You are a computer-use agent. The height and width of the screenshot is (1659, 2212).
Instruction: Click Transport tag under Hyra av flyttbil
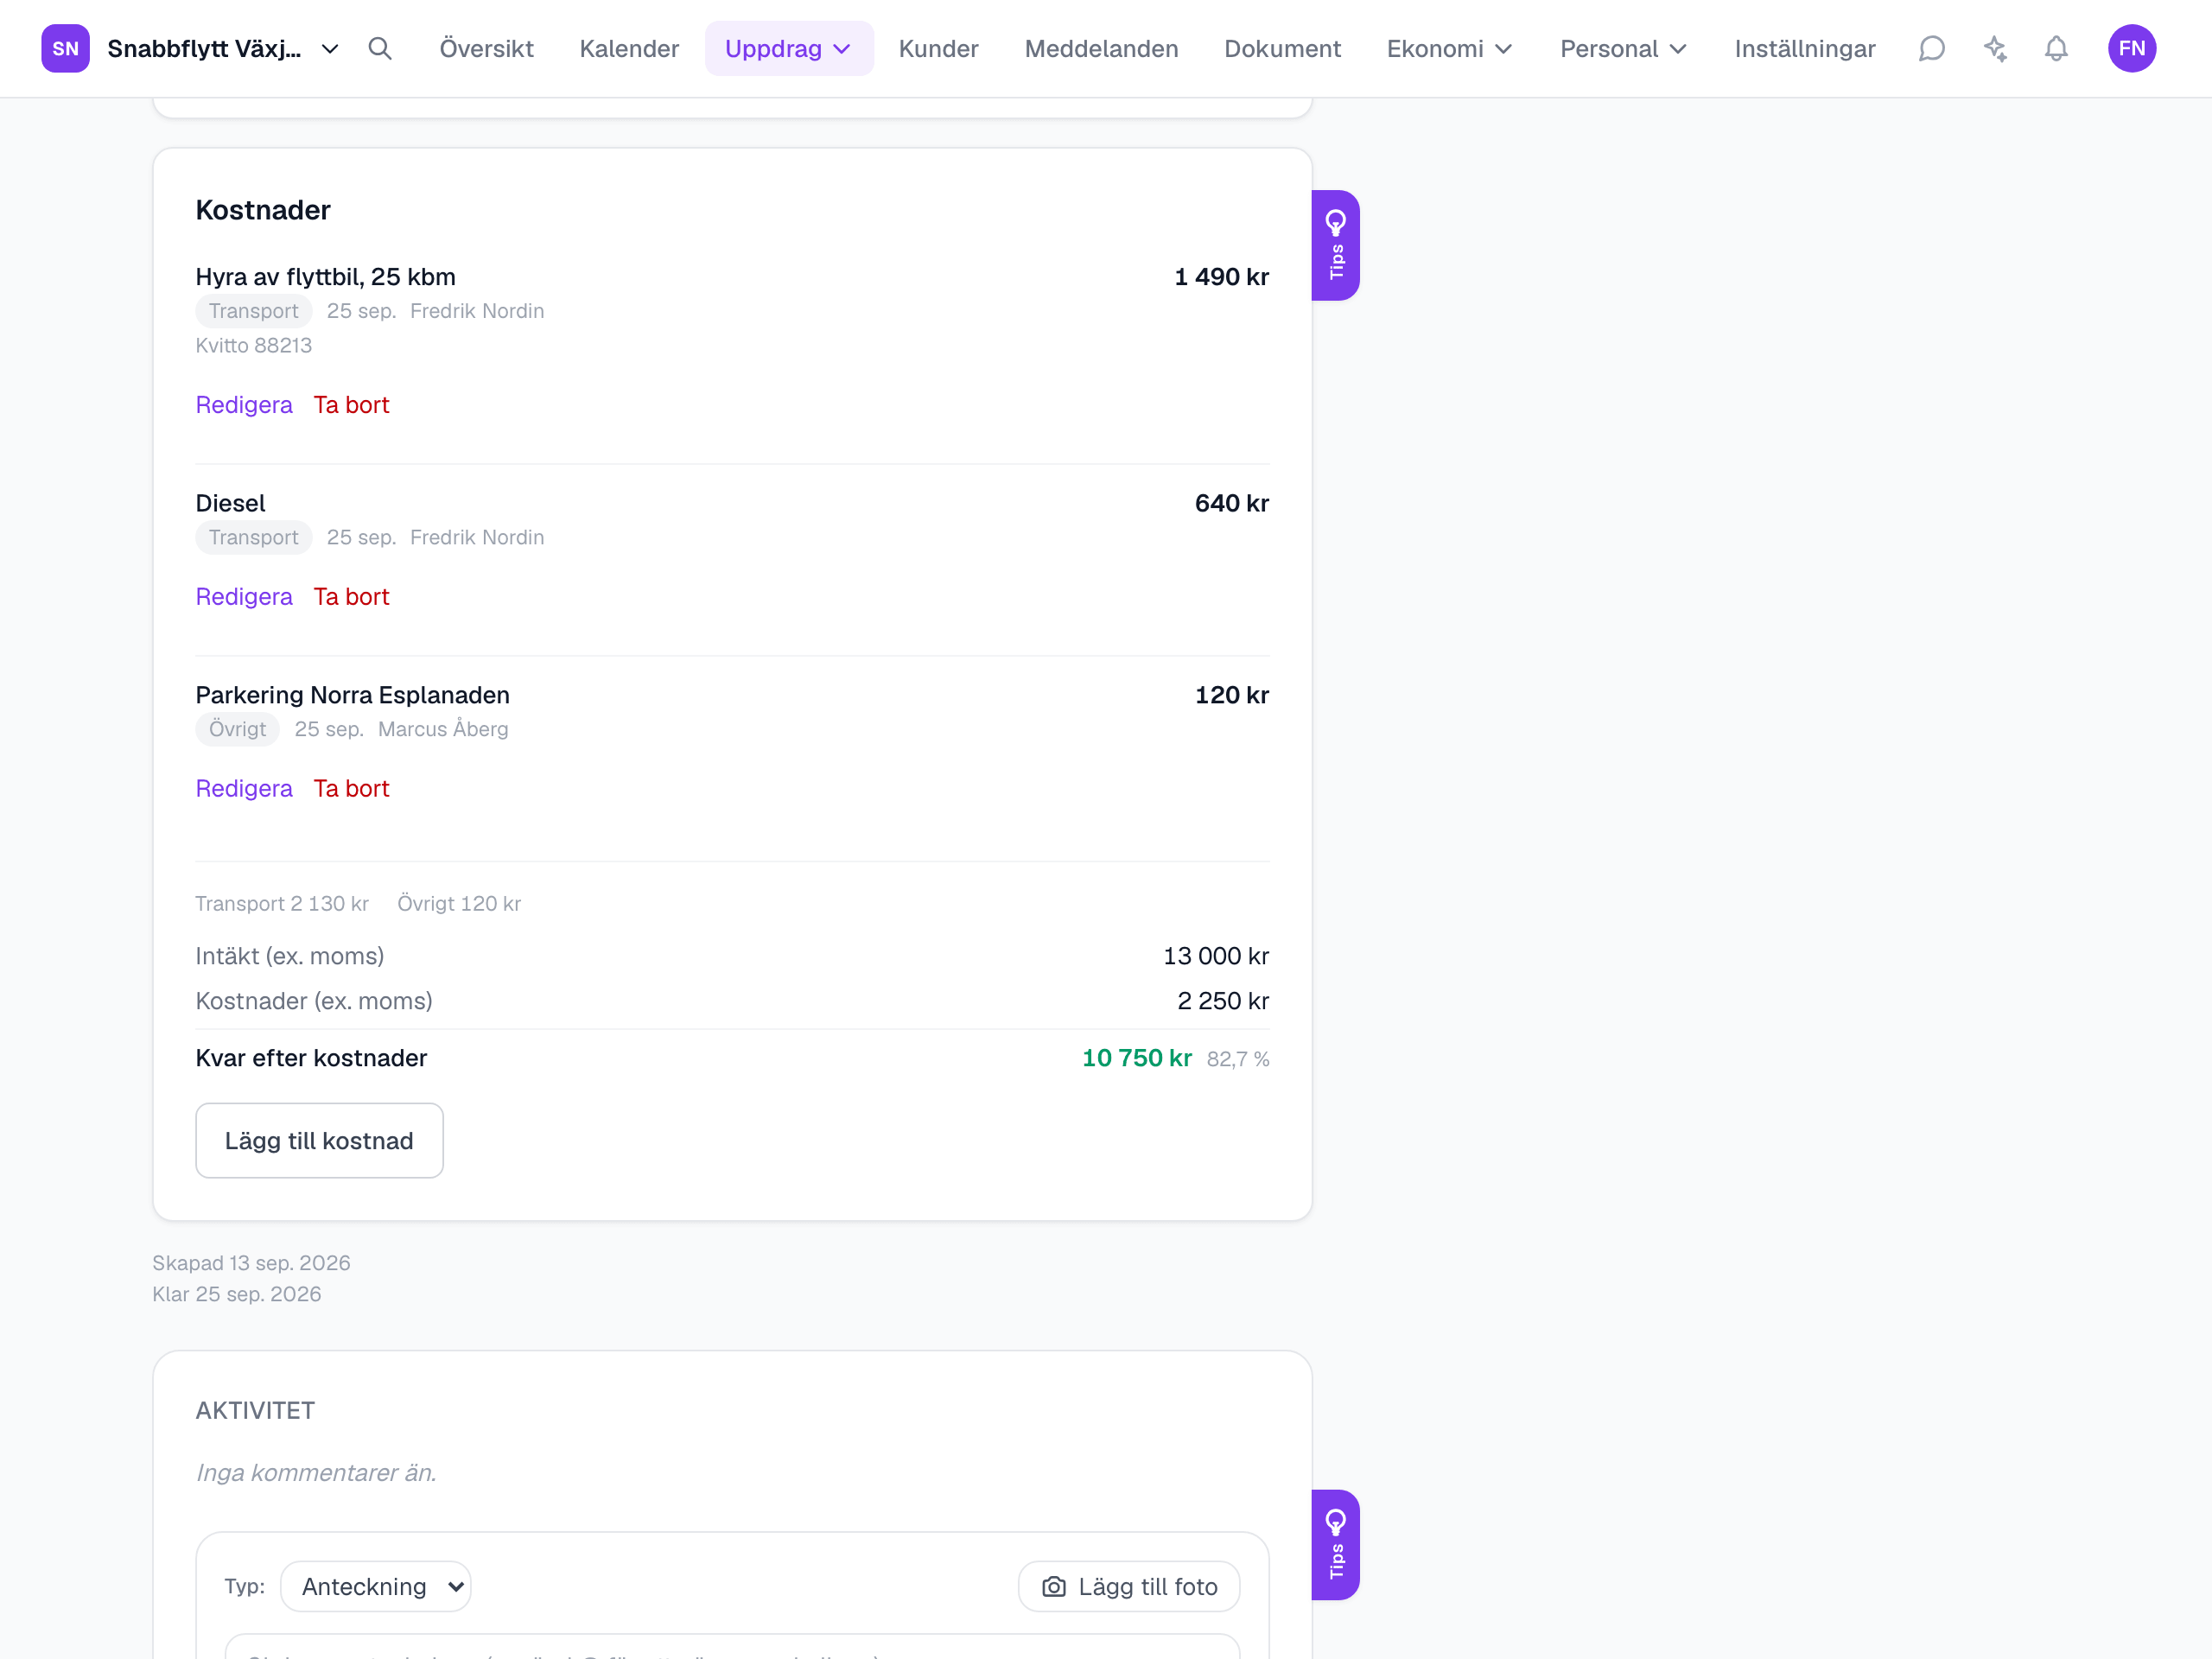(x=253, y=311)
